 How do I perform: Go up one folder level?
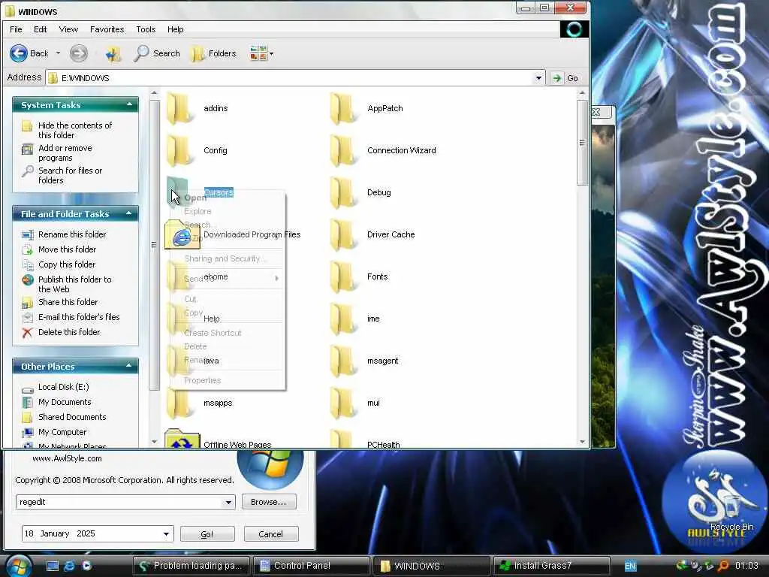click(113, 53)
